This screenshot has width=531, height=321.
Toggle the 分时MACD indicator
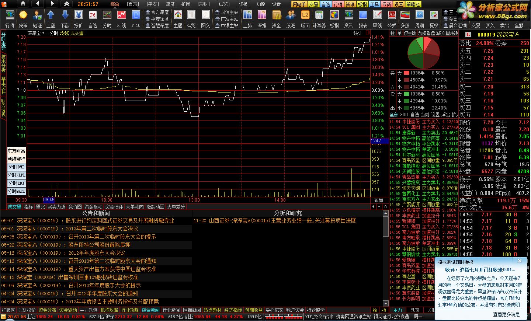click(17, 191)
